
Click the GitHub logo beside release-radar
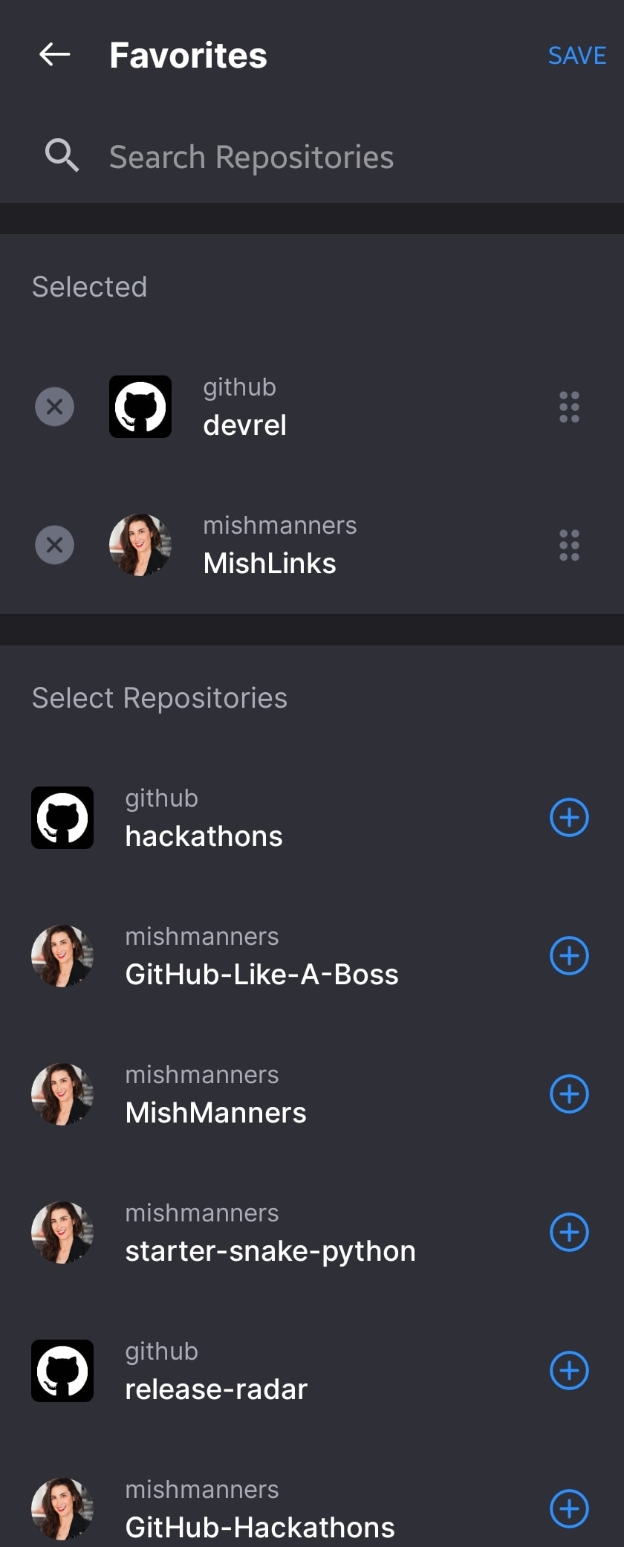(62, 1371)
